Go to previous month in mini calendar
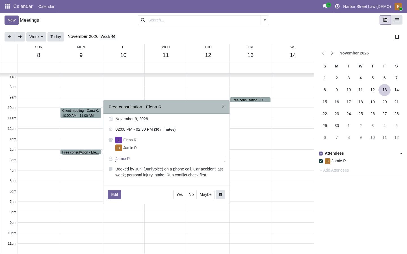Viewport: 407px width, 254px height. 323,53
